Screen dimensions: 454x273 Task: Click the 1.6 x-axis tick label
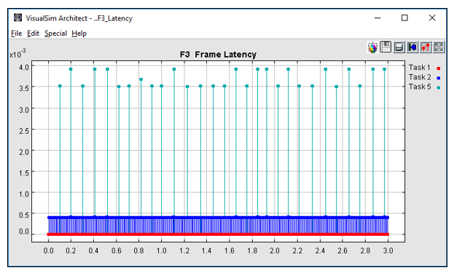[x=229, y=250]
